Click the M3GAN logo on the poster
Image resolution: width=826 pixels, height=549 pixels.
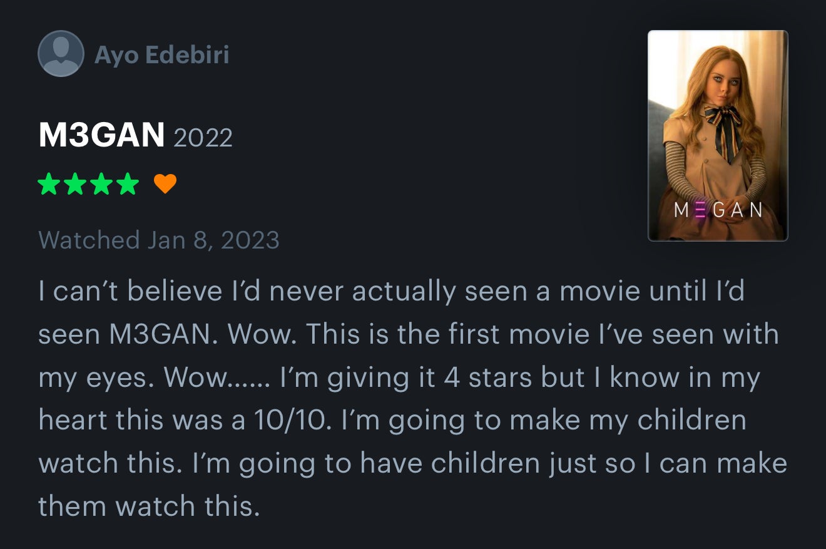[718, 210]
